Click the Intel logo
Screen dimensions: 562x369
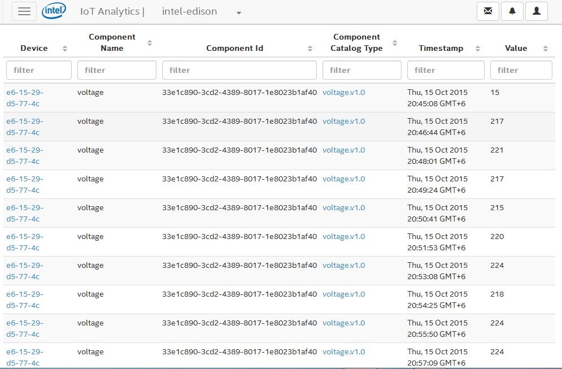point(54,11)
